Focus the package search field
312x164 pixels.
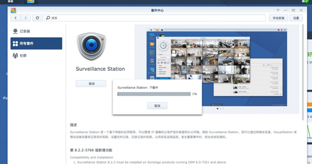(x=155, y=18)
